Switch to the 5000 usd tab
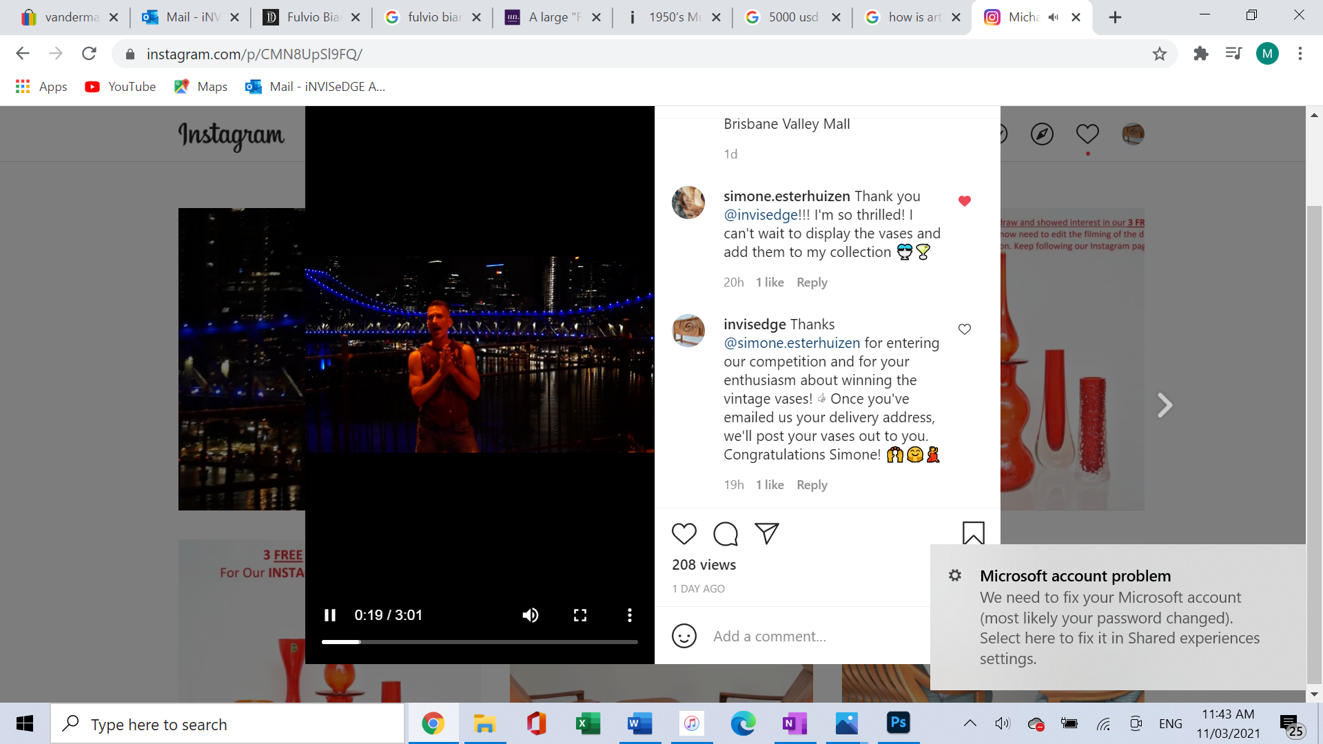The image size is (1323, 744). (792, 17)
